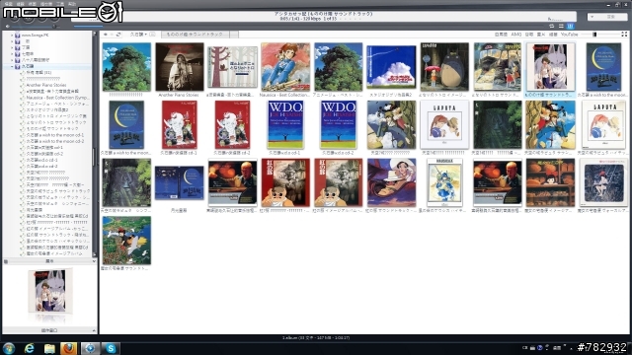632x355 pixels.
Task: Open the YouTube link button
Action: point(569,35)
